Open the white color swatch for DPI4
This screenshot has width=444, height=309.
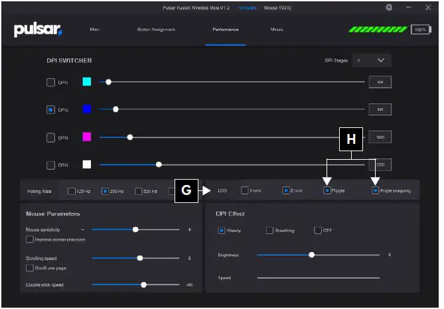87,164
